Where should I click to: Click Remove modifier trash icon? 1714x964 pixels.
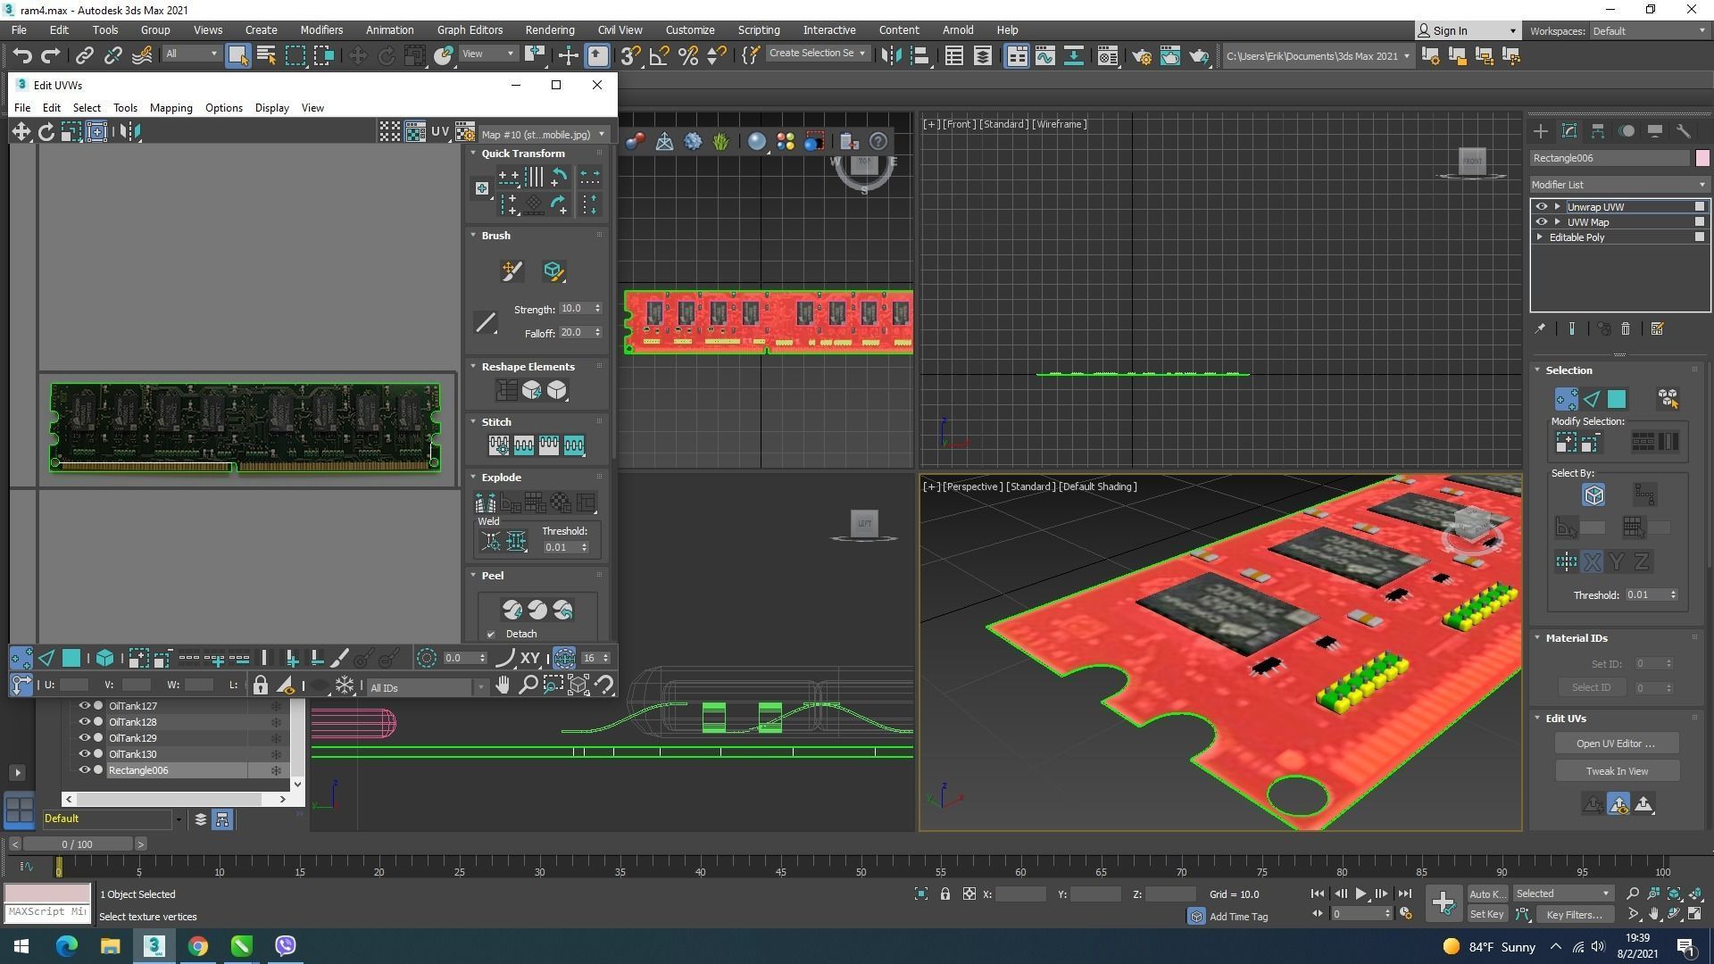1626,329
